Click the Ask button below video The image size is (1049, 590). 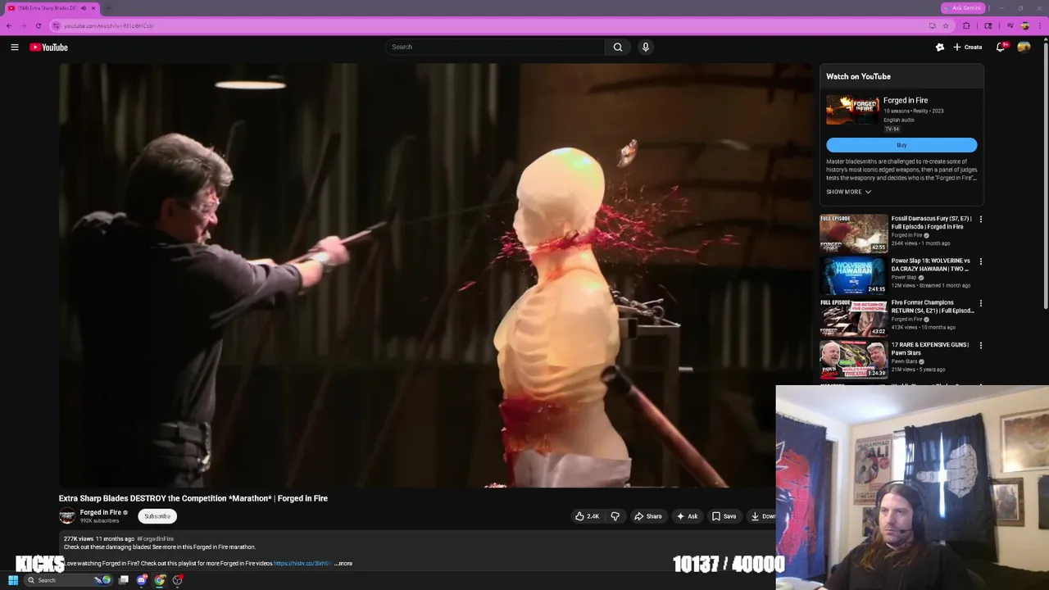tap(687, 516)
